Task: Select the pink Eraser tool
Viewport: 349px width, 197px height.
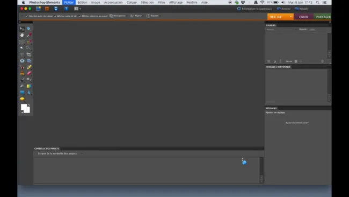Action: coord(29,73)
